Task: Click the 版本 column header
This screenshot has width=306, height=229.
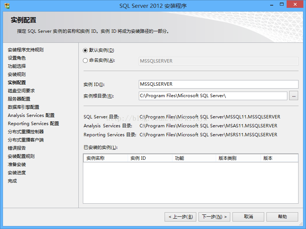Action: (279, 158)
